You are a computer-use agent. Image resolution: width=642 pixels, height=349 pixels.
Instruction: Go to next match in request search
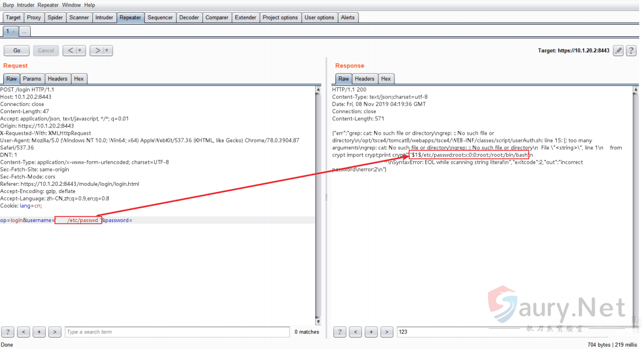[54, 332]
